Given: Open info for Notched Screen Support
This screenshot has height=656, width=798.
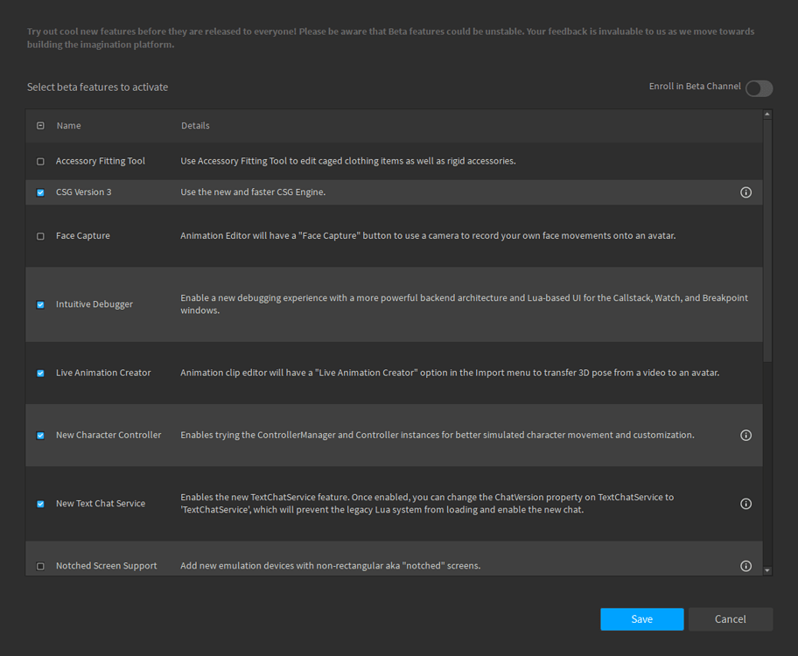Looking at the screenshot, I should point(745,566).
